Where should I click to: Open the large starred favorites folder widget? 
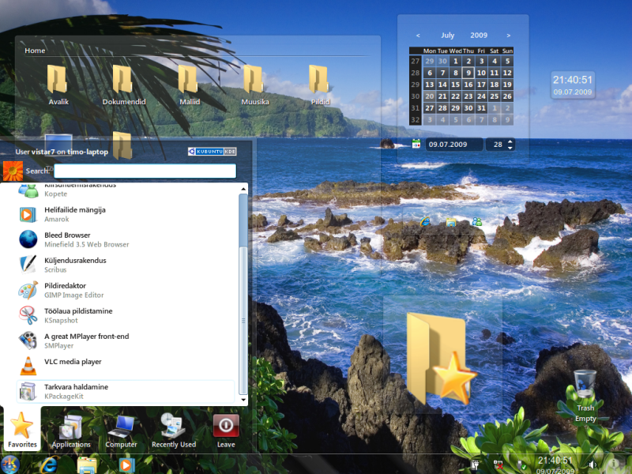coord(442,359)
